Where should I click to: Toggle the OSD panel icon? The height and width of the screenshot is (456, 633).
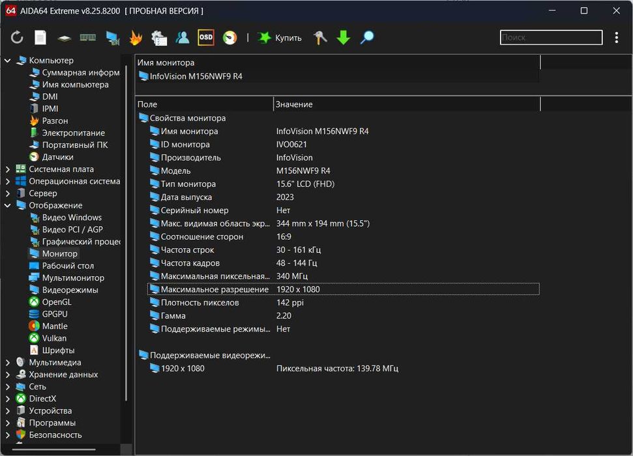206,37
